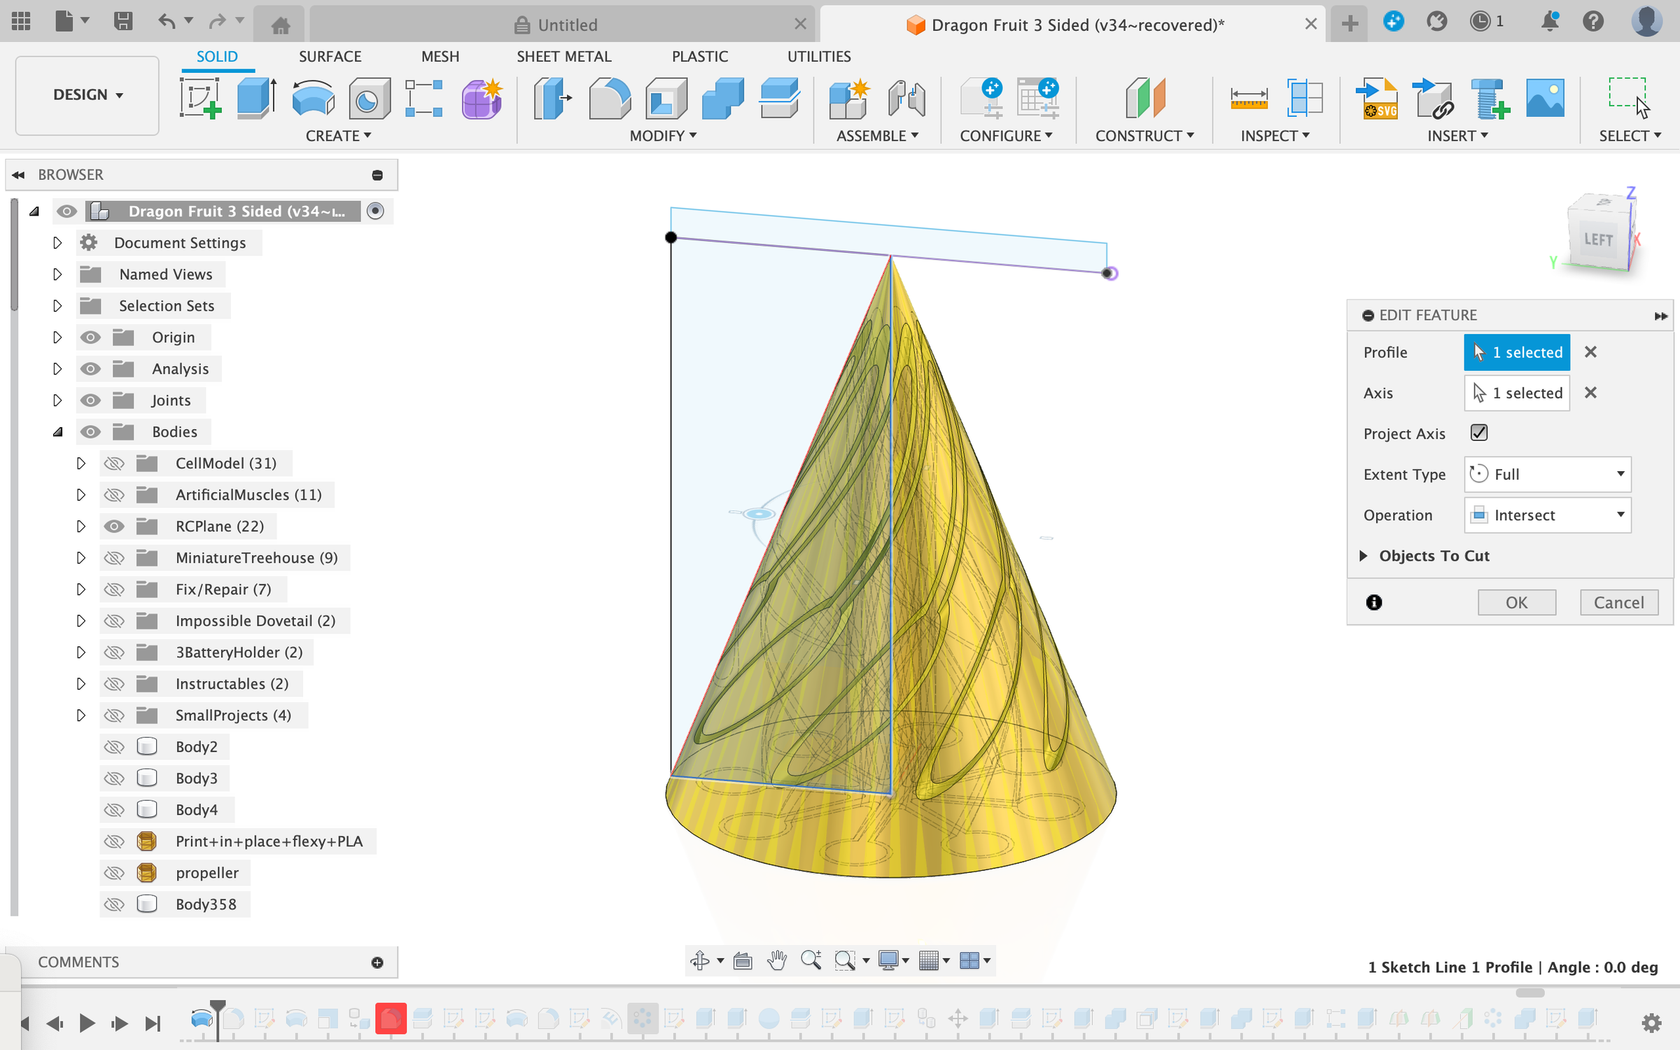Open the Extent Type dropdown
Image resolution: width=1680 pixels, height=1050 pixels.
point(1547,475)
